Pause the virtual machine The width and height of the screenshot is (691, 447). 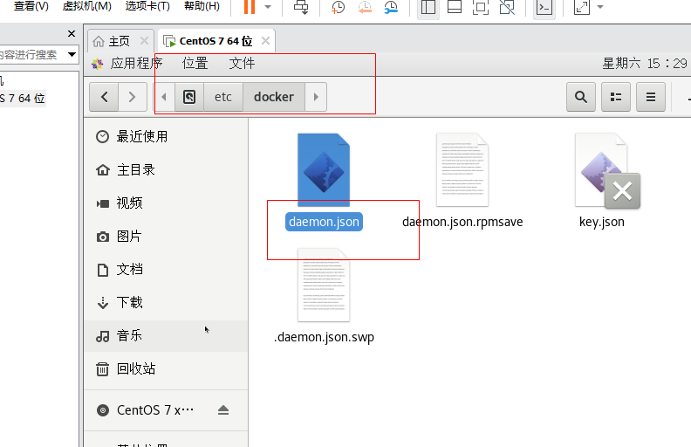coord(250,7)
